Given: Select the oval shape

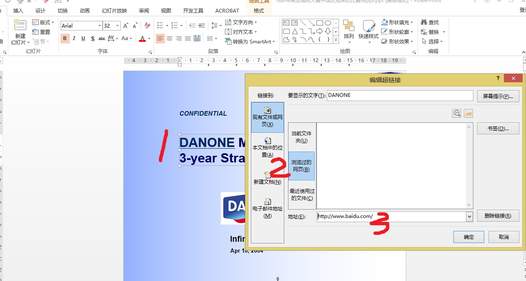Looking at the screenshot, I should pyautogui.click(x=328, y=23).
